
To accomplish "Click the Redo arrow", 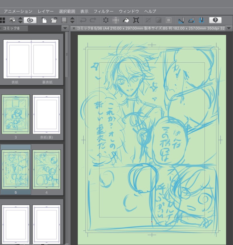I will pyautogui.click(x=93, y=20).
